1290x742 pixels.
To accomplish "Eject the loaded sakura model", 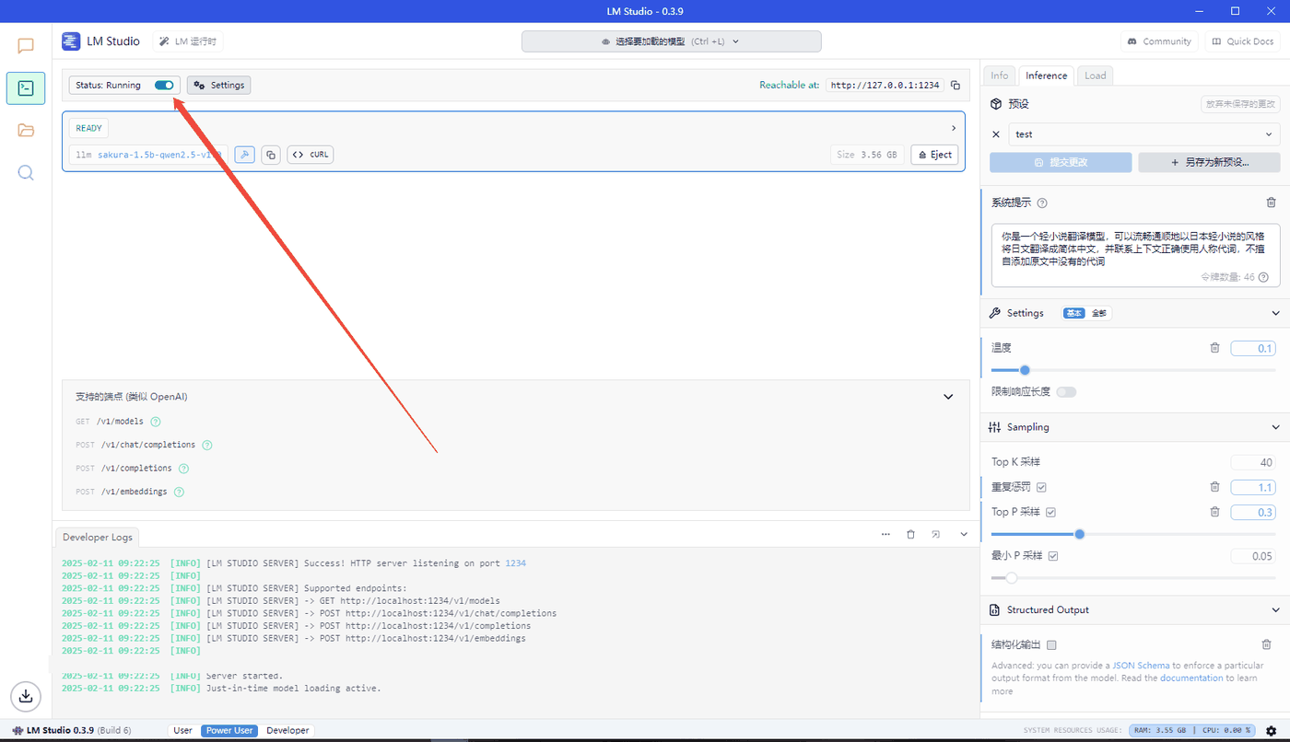I will pyautogui.click(x=934, y=155).
